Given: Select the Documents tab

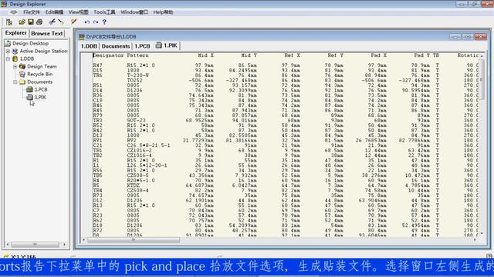Looking at the screenshot, I should [116, 46].
